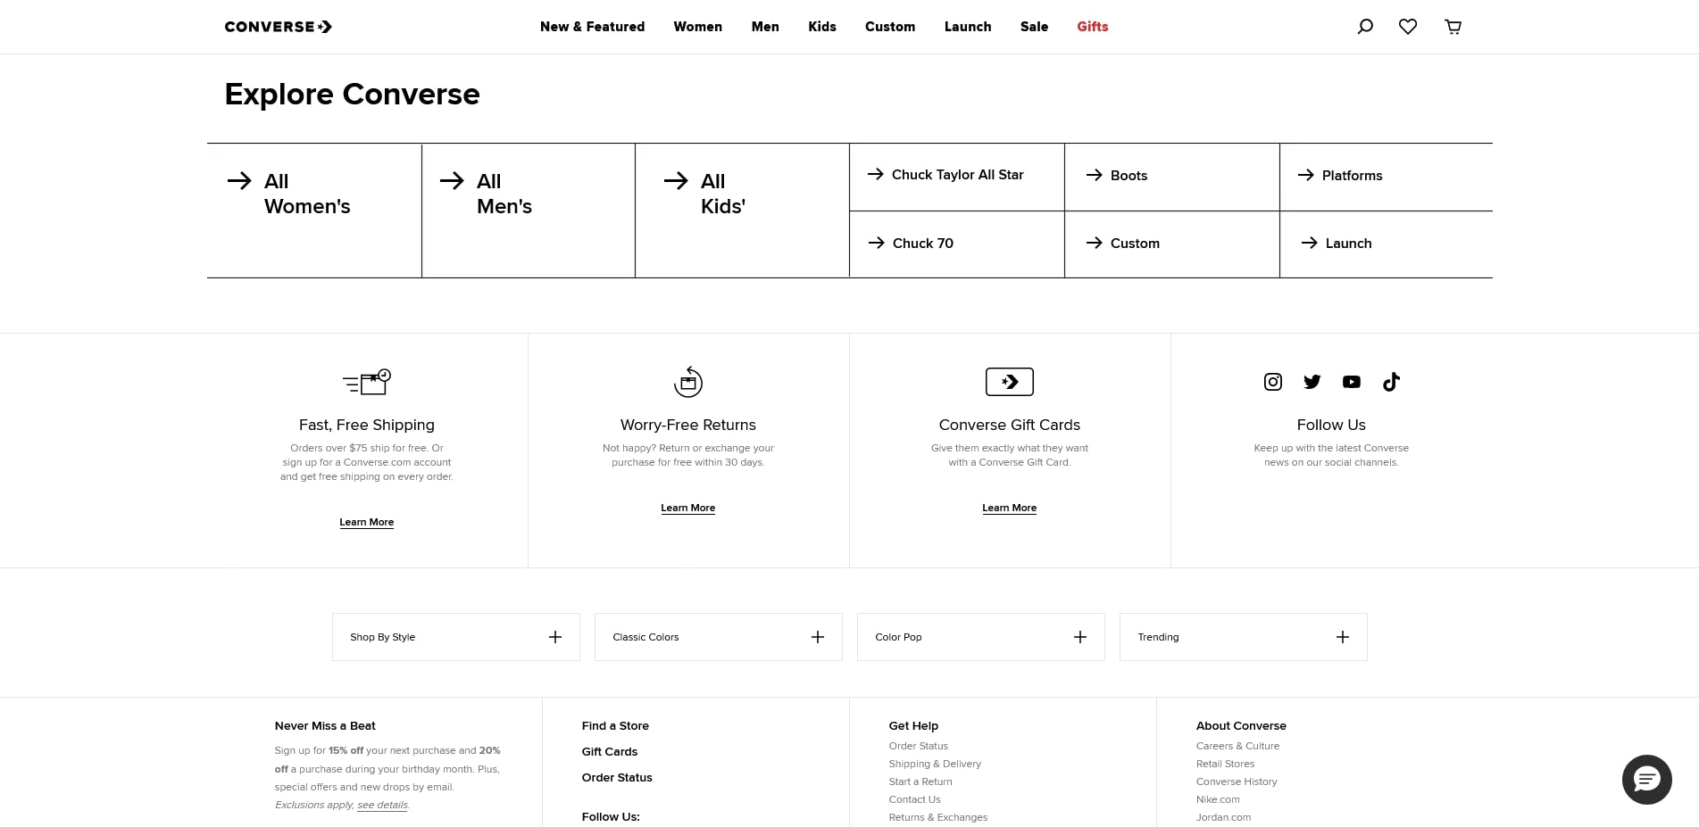Open the Launch menu in header
Image resolution: width=1699 pixels, height=827 pixels.
pos(968,27)
